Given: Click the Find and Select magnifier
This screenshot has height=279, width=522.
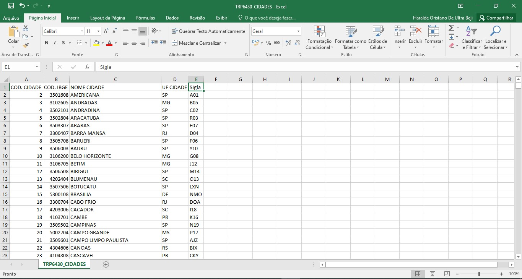Looking at the screenshot, I should click(x=495, y=31).
